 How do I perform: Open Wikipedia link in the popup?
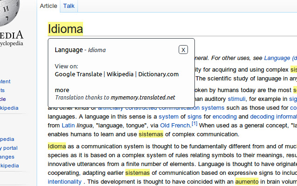point(120,74)
